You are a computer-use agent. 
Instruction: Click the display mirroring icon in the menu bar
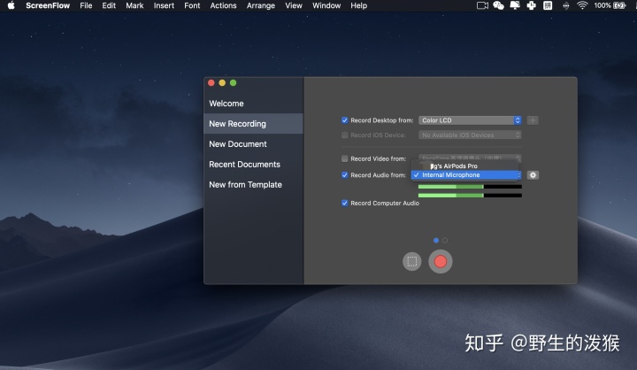[515, 5]
